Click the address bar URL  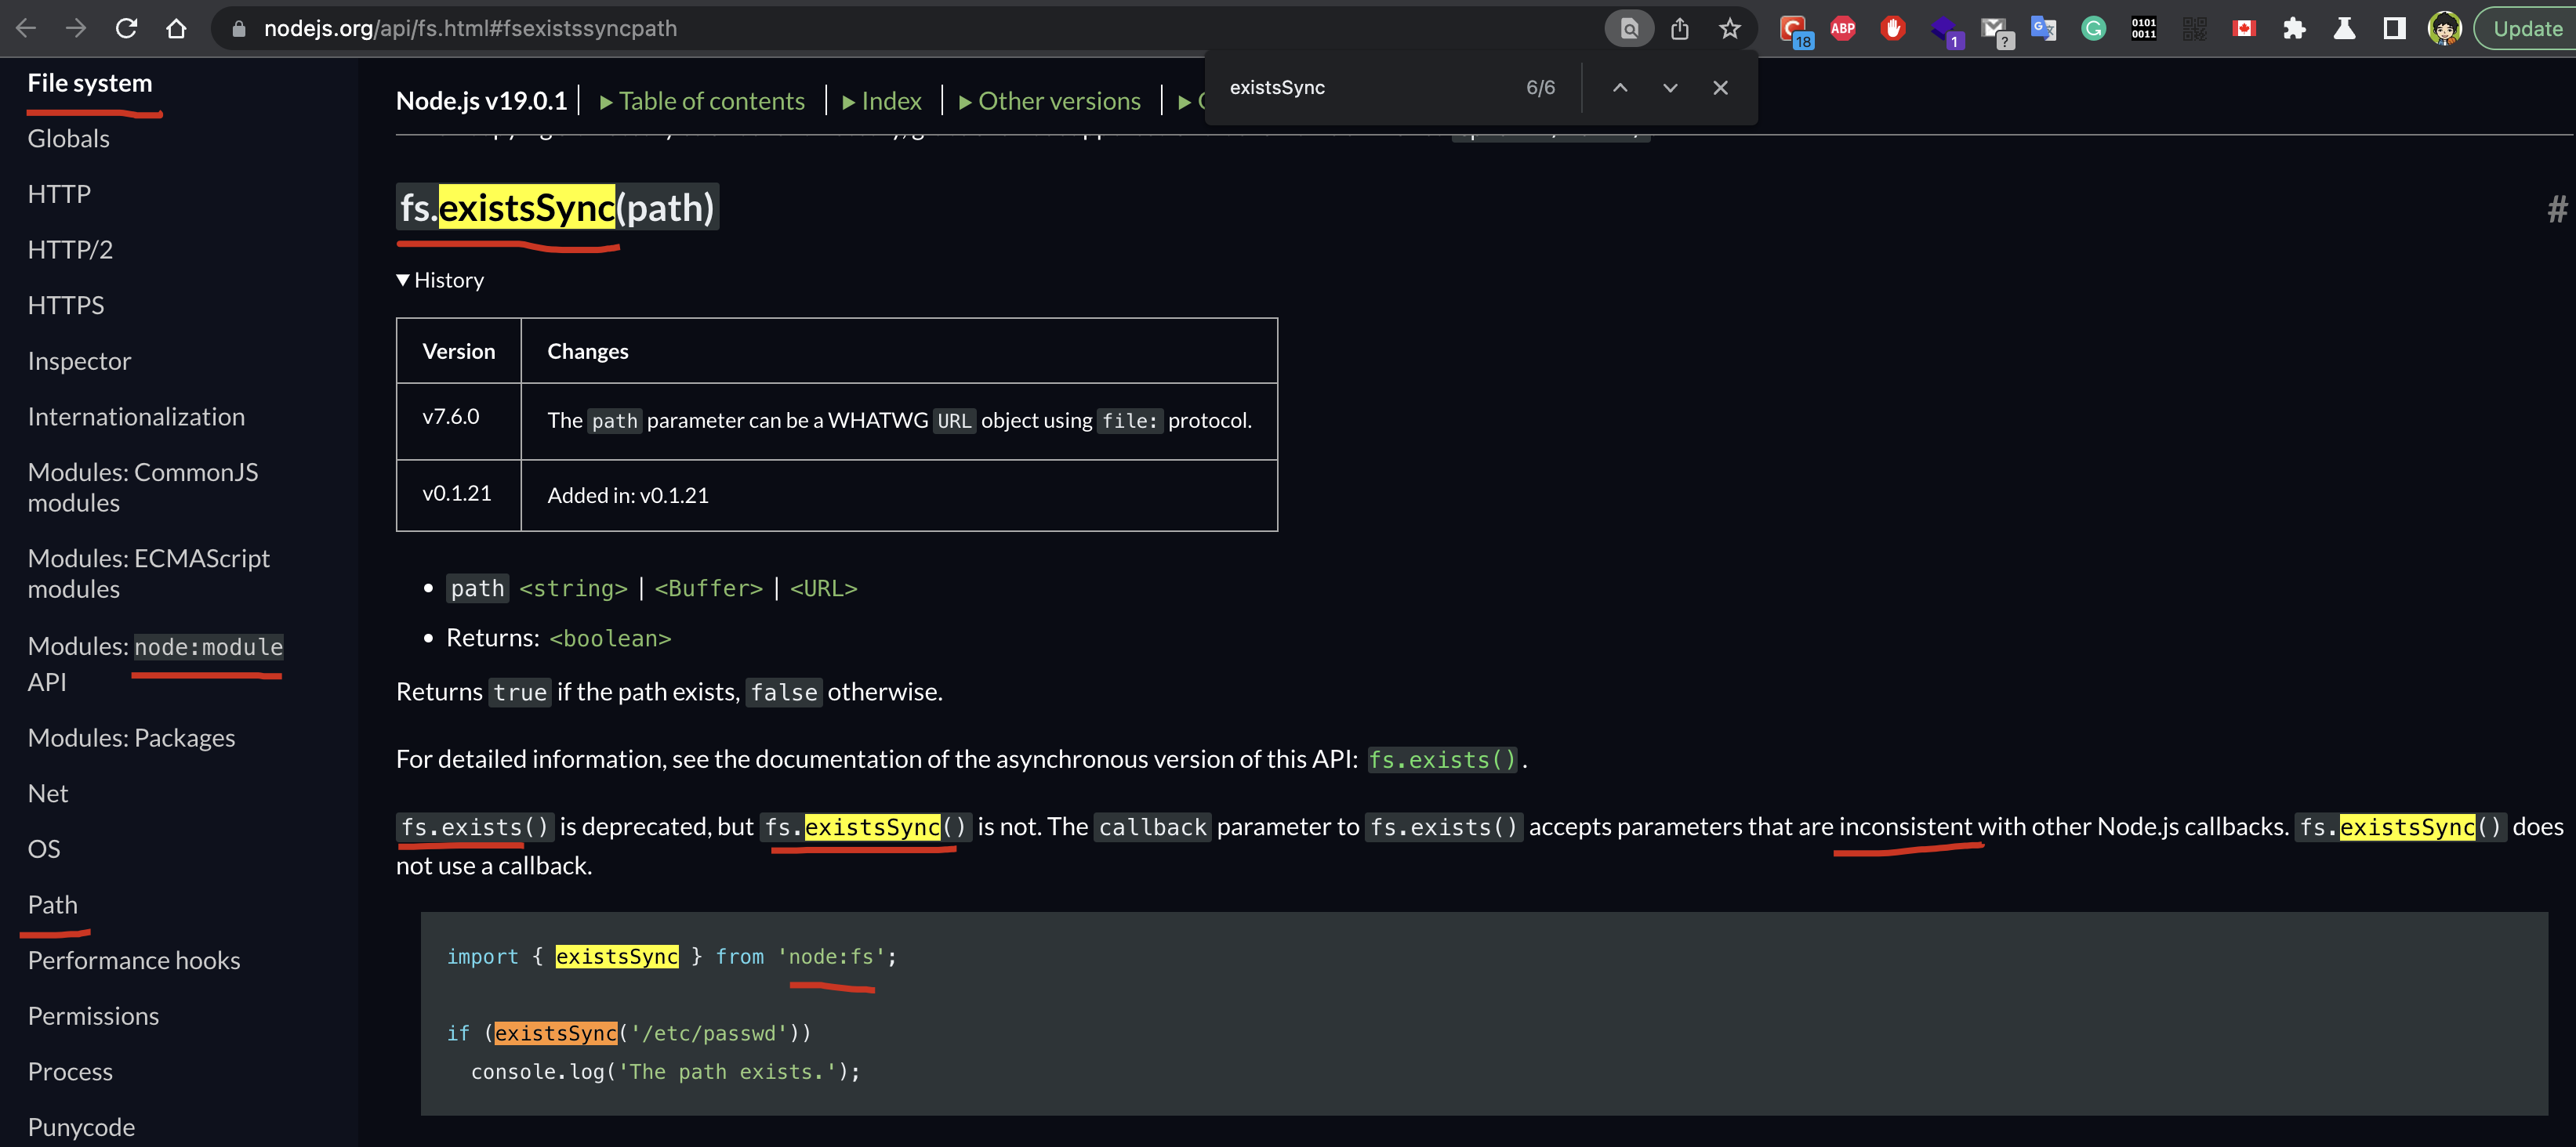[470, 29]
